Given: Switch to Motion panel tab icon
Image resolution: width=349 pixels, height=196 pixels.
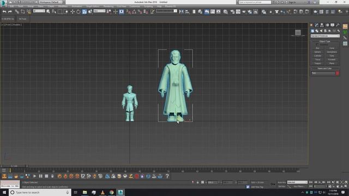Looking at the screenshot, I should (327, 25).
